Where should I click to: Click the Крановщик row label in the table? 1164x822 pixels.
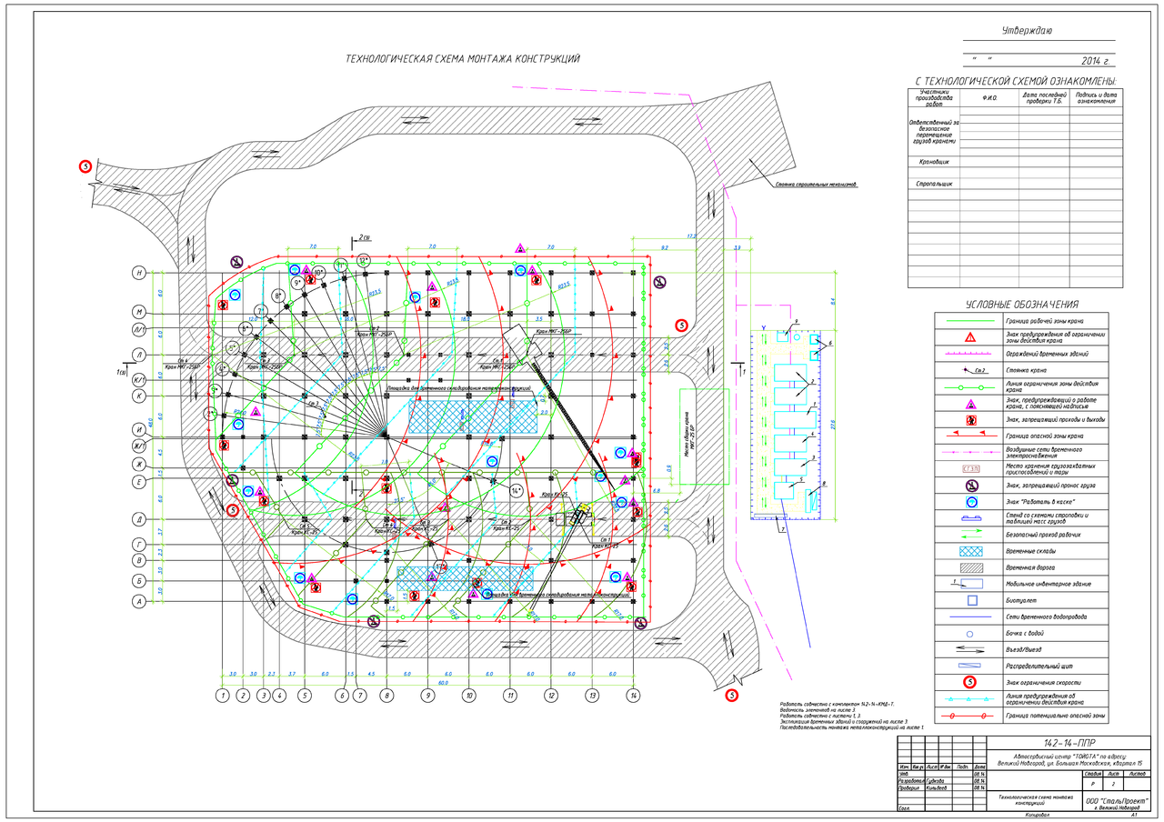(x=934, y=162)
